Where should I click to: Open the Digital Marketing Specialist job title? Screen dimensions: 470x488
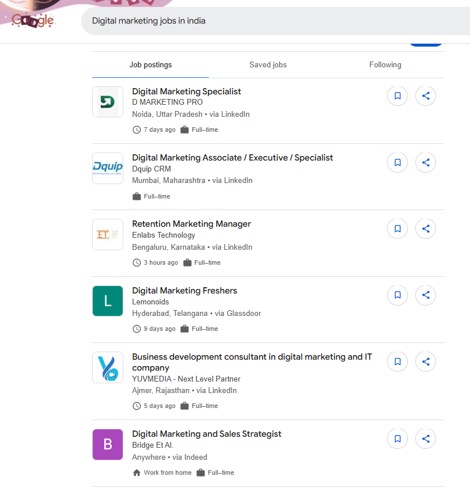186,91
